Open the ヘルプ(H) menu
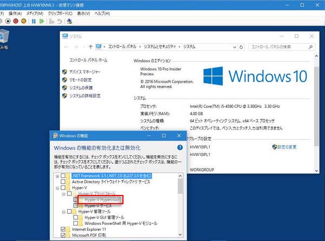Viewport: 325px width, 241px height. tap(102, 14)
